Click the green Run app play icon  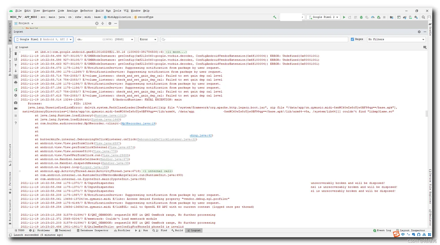tap(344, 17)
